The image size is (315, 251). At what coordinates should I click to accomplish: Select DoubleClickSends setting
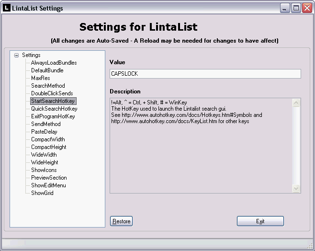[52, 93]
